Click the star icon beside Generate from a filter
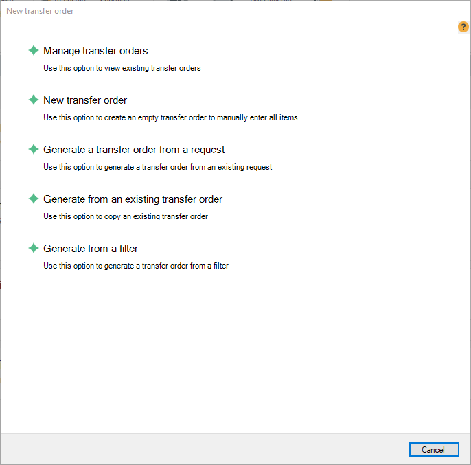The image size is (471, 465). (33, 248)
